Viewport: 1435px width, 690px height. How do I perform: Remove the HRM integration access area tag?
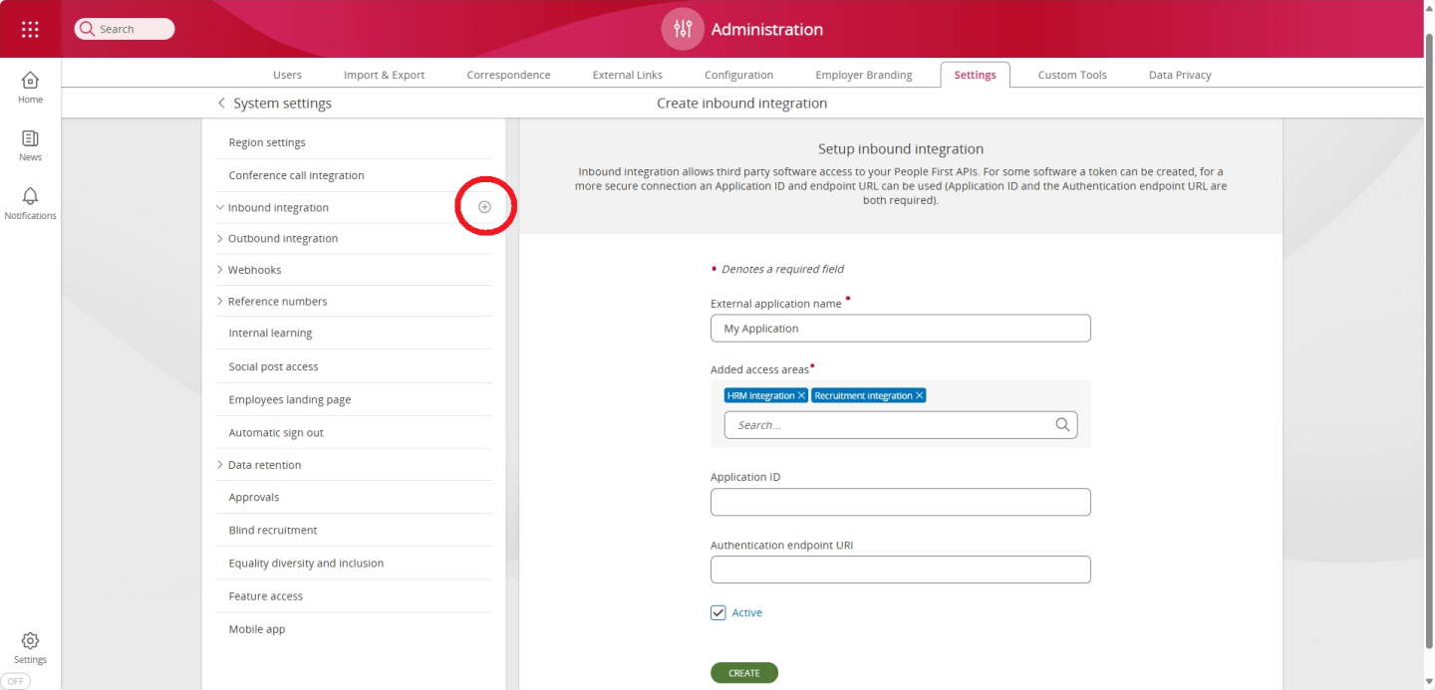click(801, 394)
